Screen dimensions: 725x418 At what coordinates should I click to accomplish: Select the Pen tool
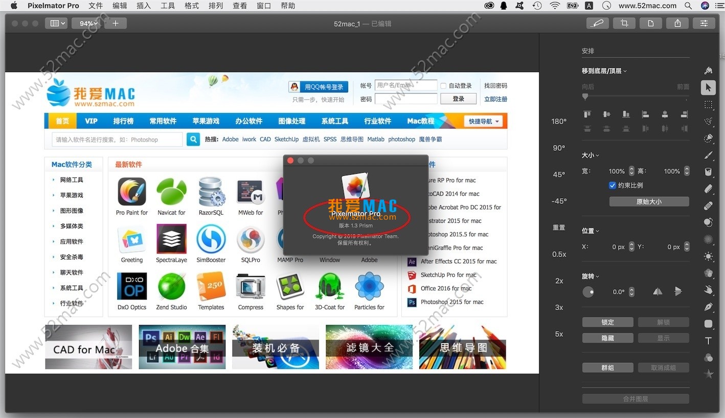click(708, 307)
